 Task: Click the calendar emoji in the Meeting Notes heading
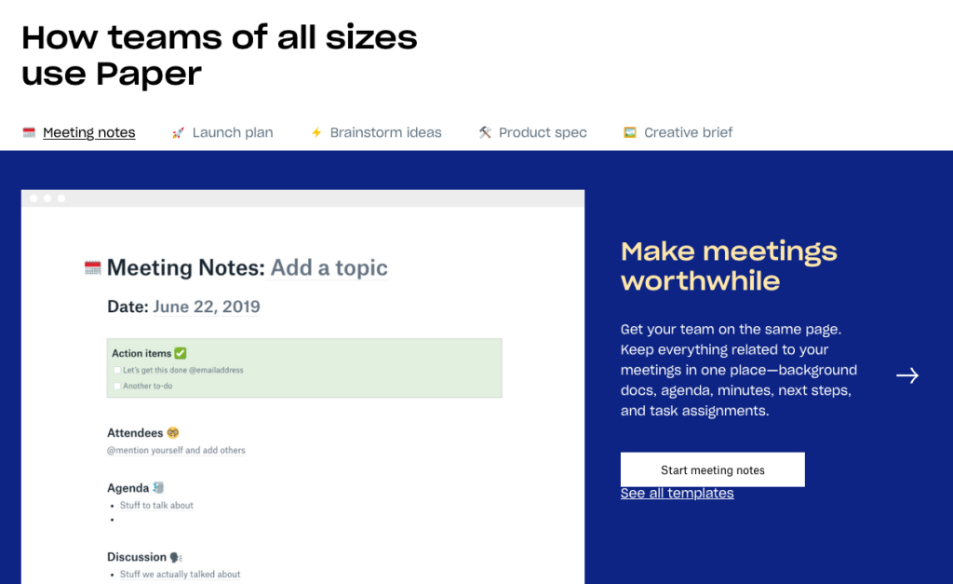pyautogui.click(x=93, y=268)
